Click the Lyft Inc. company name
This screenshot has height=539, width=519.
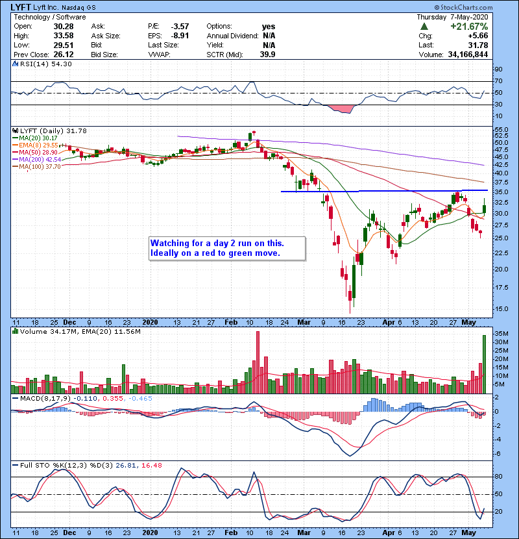[x=46, y=7]
